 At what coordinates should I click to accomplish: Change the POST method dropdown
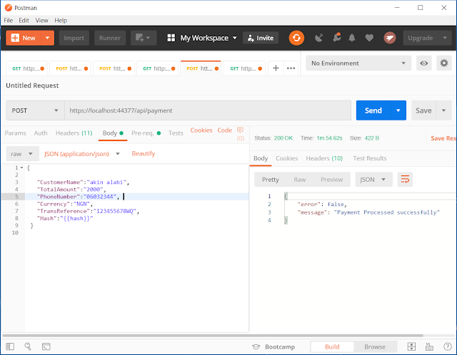pyautogui.click(x=35, y=110)
